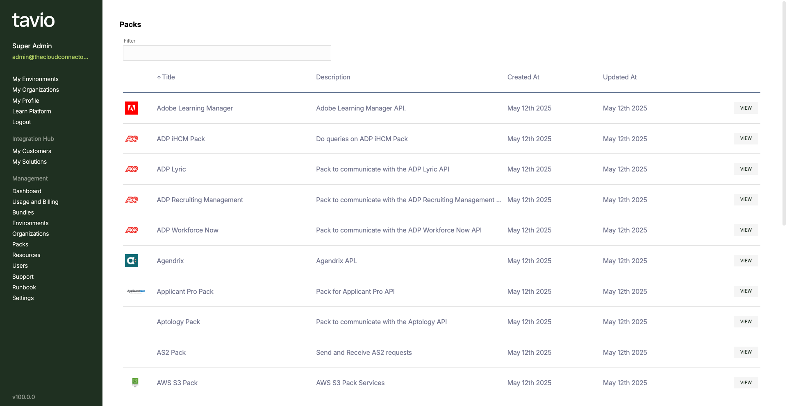The height and width of the screenshot is (406, 787).
Task: Click the ADP Workforce Now title
Action: pos(187,230)
